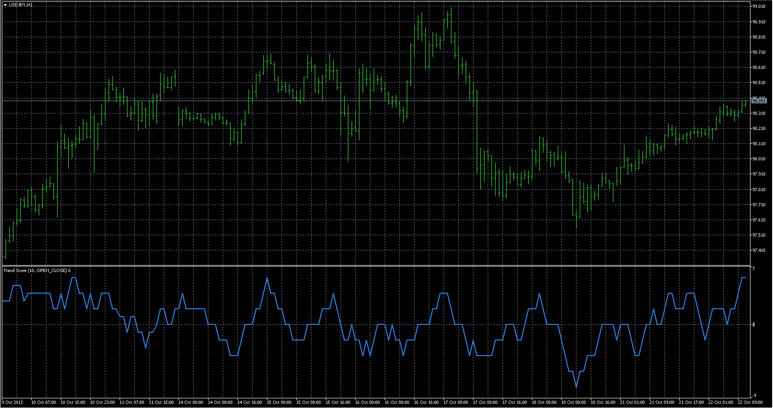Click the 14 Oct 00:00 time marker
The height and width of the screenshot is (408, 773).
tap(190, 402)
